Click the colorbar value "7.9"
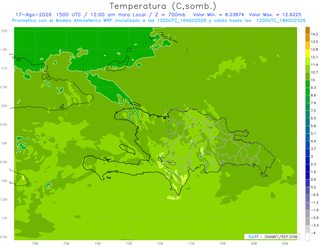The image size is (320, 247). click(314, 103)
